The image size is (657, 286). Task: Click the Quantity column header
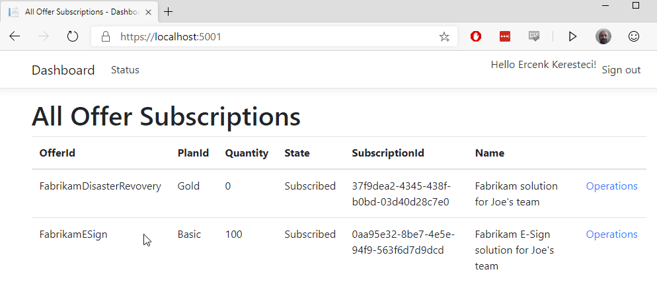tap(247, 153)
